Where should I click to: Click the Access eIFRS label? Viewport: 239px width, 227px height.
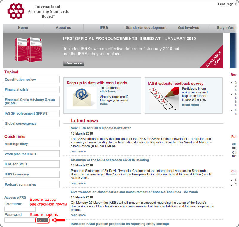pos(15,197)
